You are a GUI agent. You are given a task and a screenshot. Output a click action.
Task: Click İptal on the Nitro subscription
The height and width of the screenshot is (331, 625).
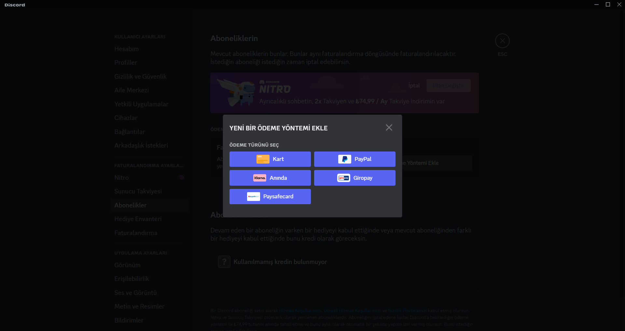[414, 86]
